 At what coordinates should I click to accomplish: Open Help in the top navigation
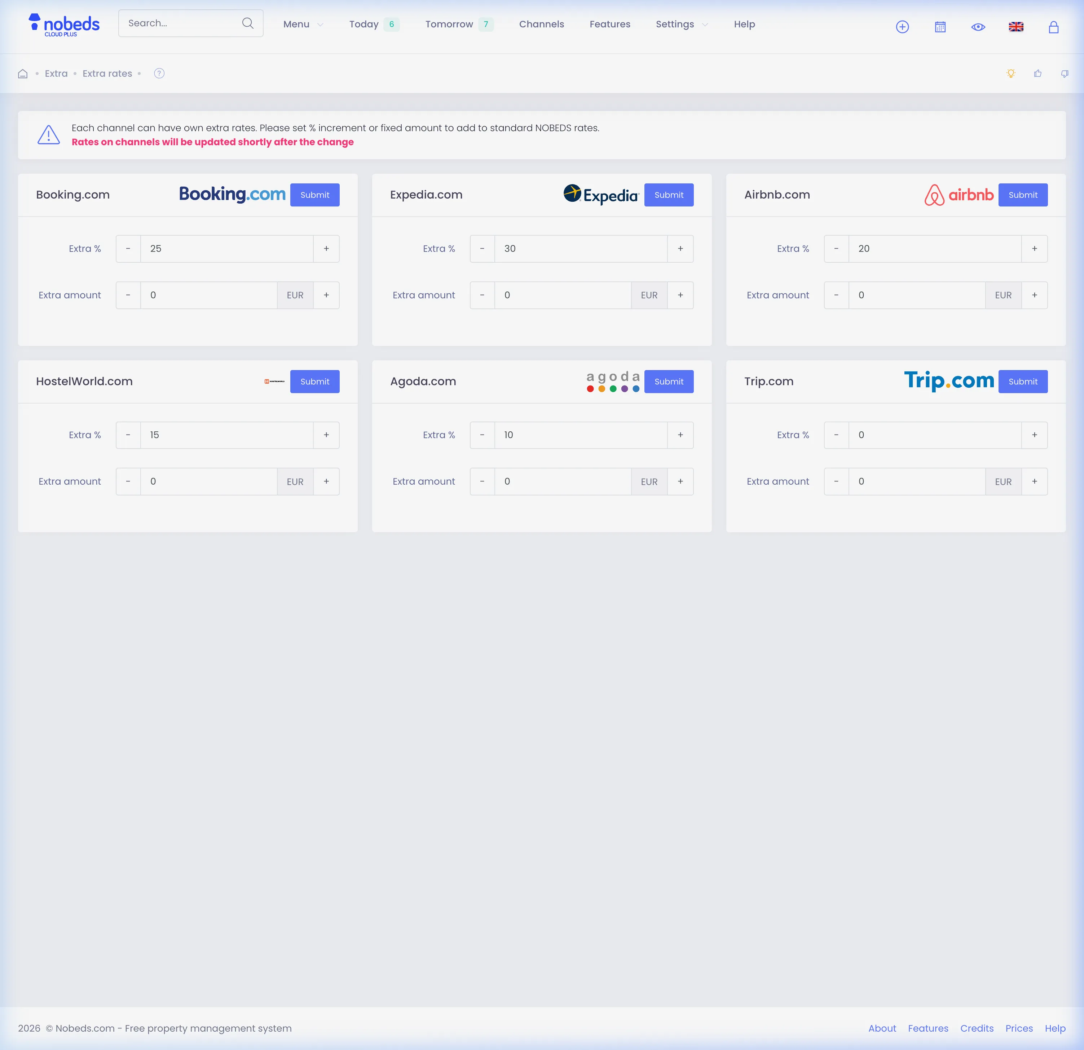click(x=744, y=24)
